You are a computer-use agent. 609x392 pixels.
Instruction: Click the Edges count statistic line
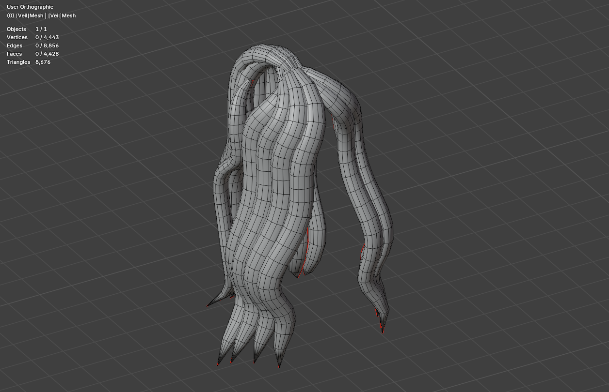tap(32, 45)
